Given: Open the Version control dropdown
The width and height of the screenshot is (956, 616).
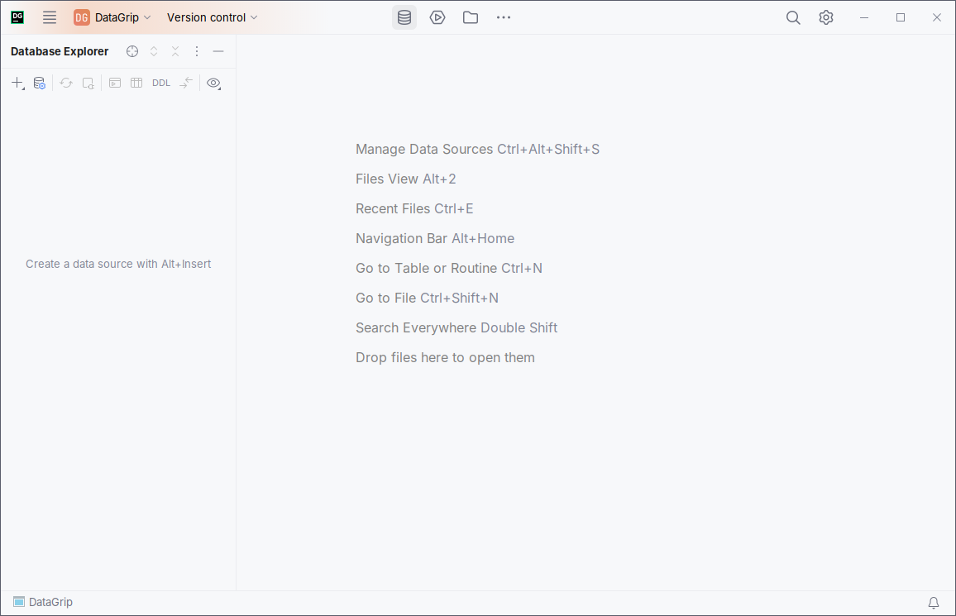Looking at the screenshot, I should (x=212, y=17).
